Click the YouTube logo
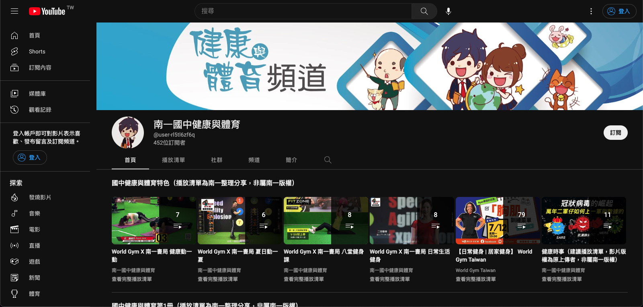This screenshot has height=307, width=643. point(47,11)
